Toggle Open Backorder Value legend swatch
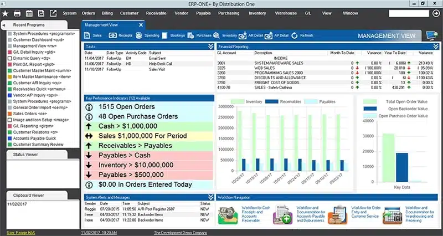Image resolution: width=443 pixels, height=236 pixels. [x=370, y=109]
